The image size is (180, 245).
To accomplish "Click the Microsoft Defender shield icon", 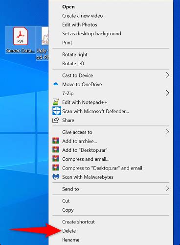I will click(57, 111).
